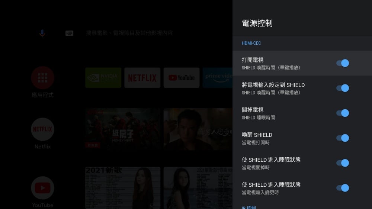Toggle 將電視輸入設定到 SHIELD switch

coord(342,88)
